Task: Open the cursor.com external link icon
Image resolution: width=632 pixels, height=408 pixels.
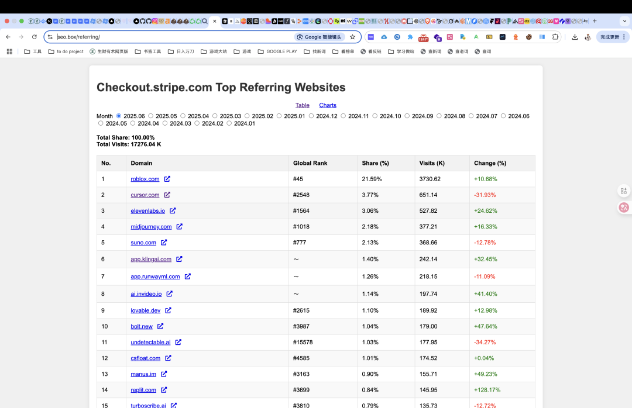Action: [x=167, y=195]
